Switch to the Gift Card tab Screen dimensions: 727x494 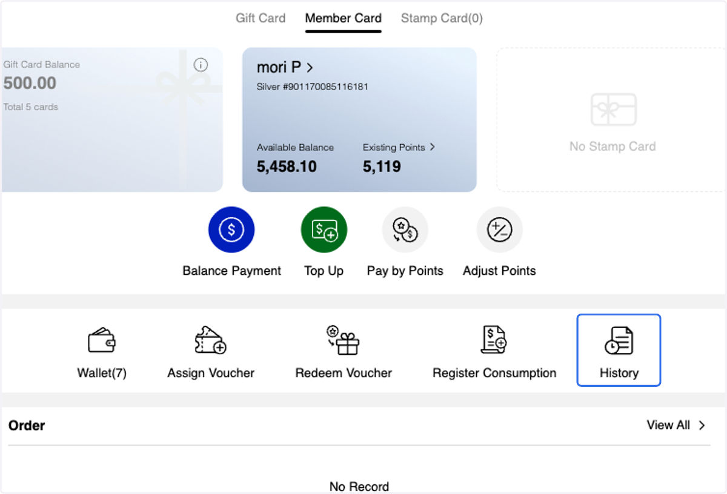(x=261, y=18)
